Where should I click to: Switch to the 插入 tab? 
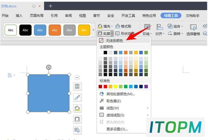point(19,16)
